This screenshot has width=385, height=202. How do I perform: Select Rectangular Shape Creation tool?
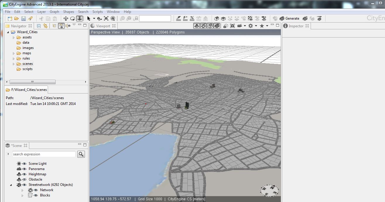[x=223, y=18]
